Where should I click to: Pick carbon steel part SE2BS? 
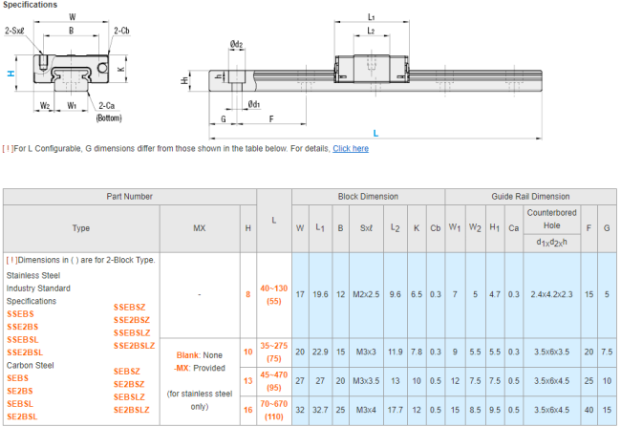pos(20,391)
